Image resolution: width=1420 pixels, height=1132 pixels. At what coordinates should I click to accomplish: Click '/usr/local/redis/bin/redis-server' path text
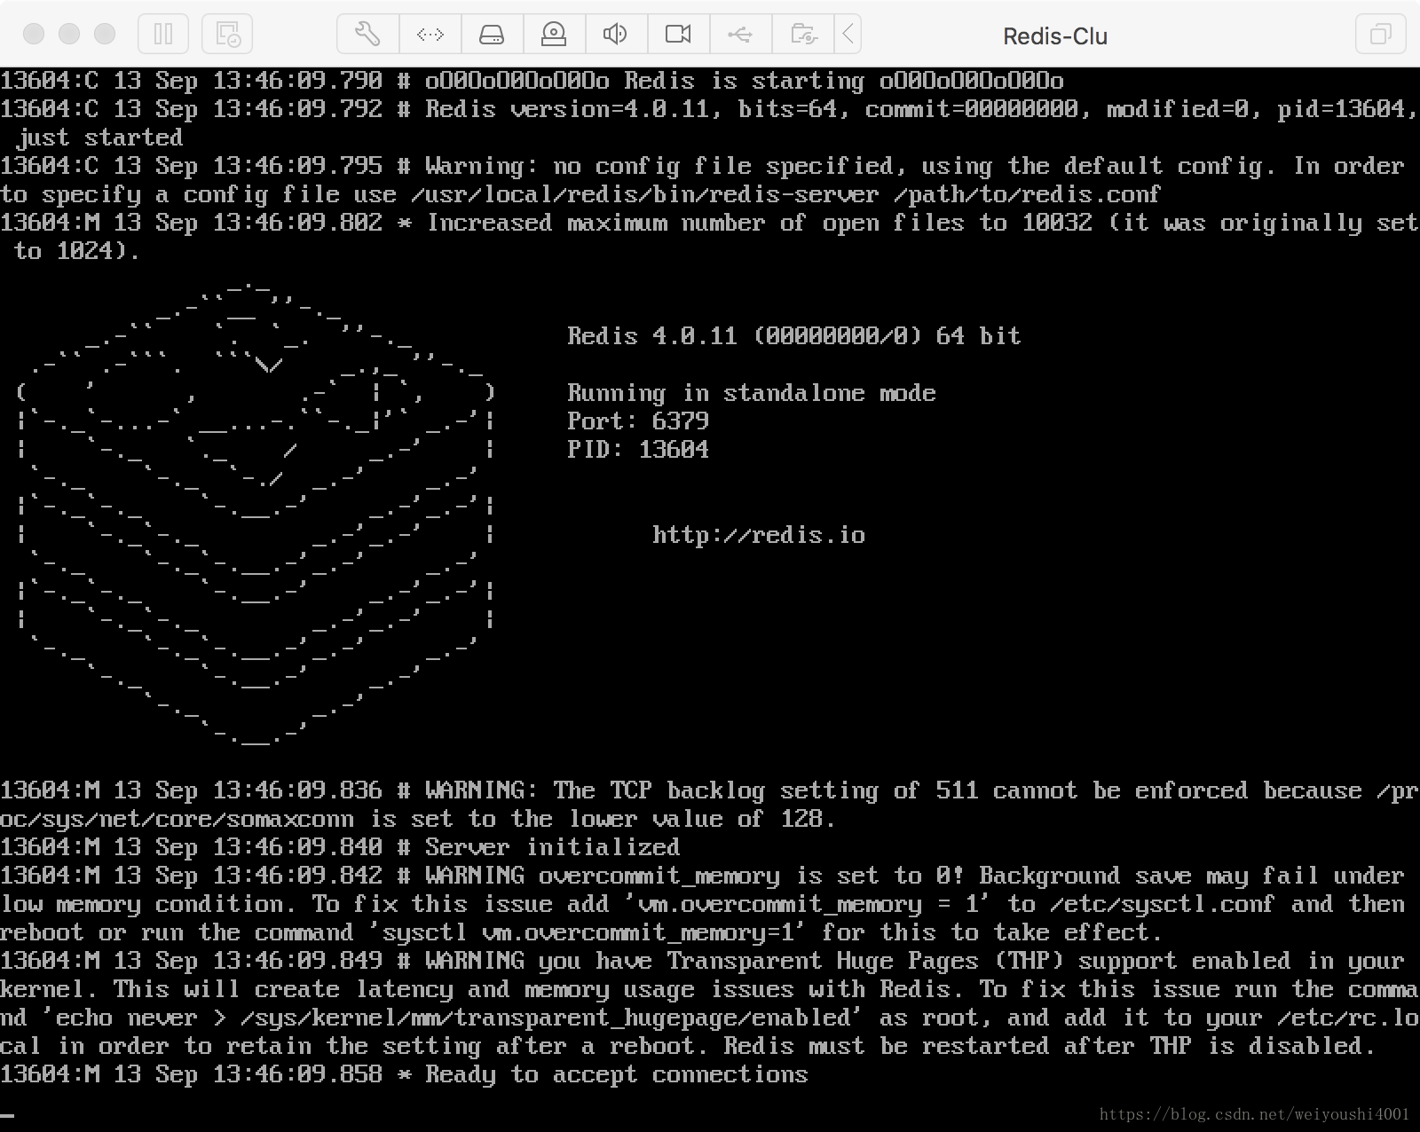645,194
